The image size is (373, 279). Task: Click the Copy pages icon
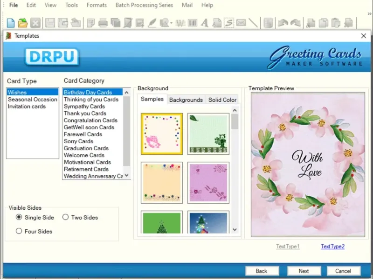pyautogui.click(x=323, y=23)
